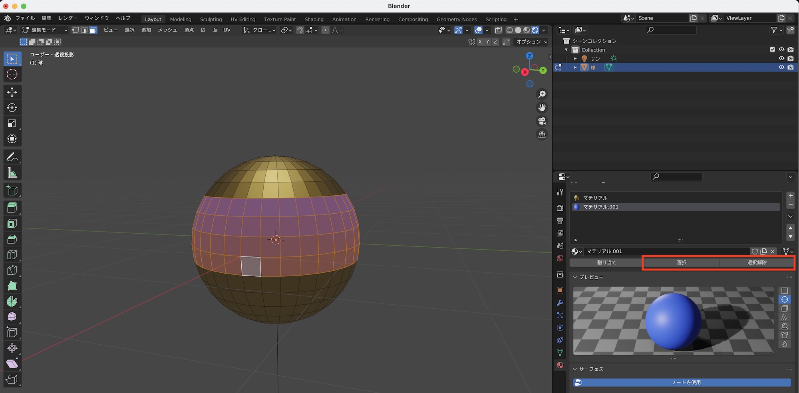This screenshot has height=393, width=799.
Task: Click the 割り当て assign button
Action: 606,262
